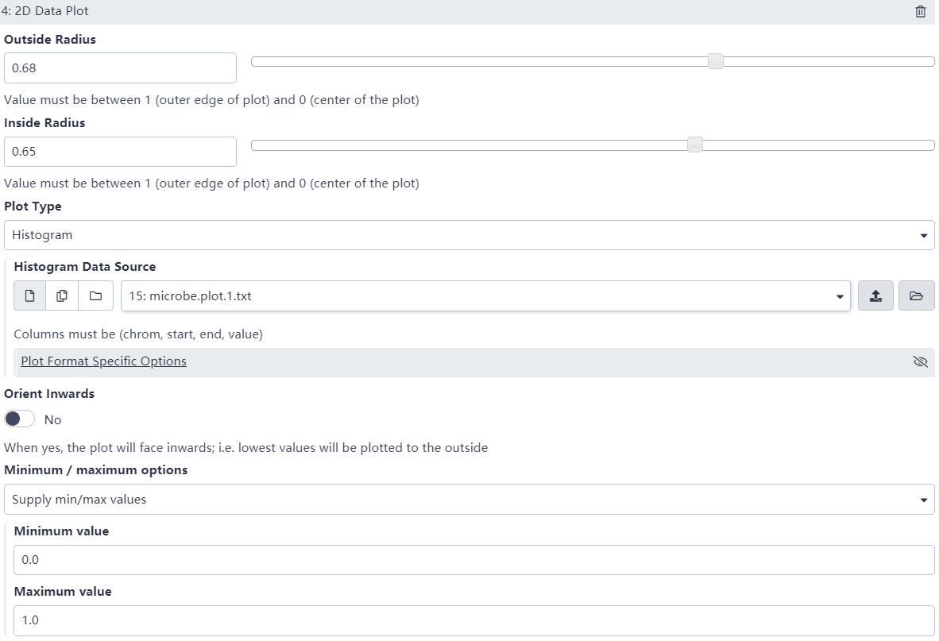This screenshot has width=939, height=641.
Task: Click the Inside Radius slider handle
Action: [x=695, y=145]
